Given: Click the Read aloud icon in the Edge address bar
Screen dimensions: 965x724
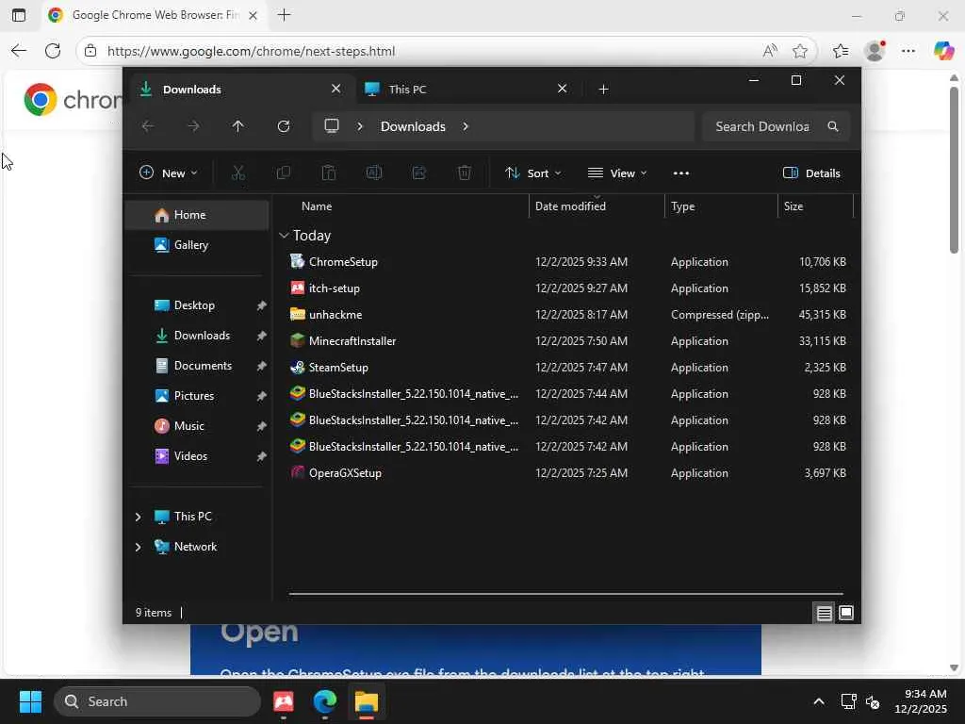Looking at the screenshot, I should click(x=770, y=51).
